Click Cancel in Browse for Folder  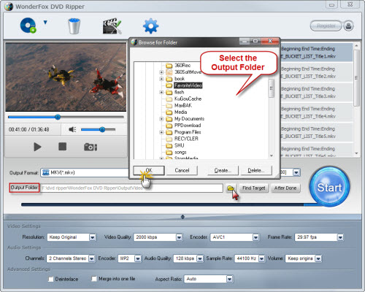point(182,170)
